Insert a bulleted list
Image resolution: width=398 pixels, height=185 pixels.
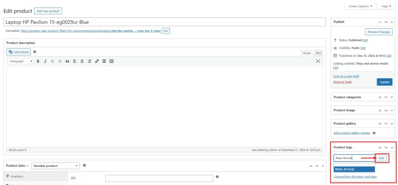52,61
